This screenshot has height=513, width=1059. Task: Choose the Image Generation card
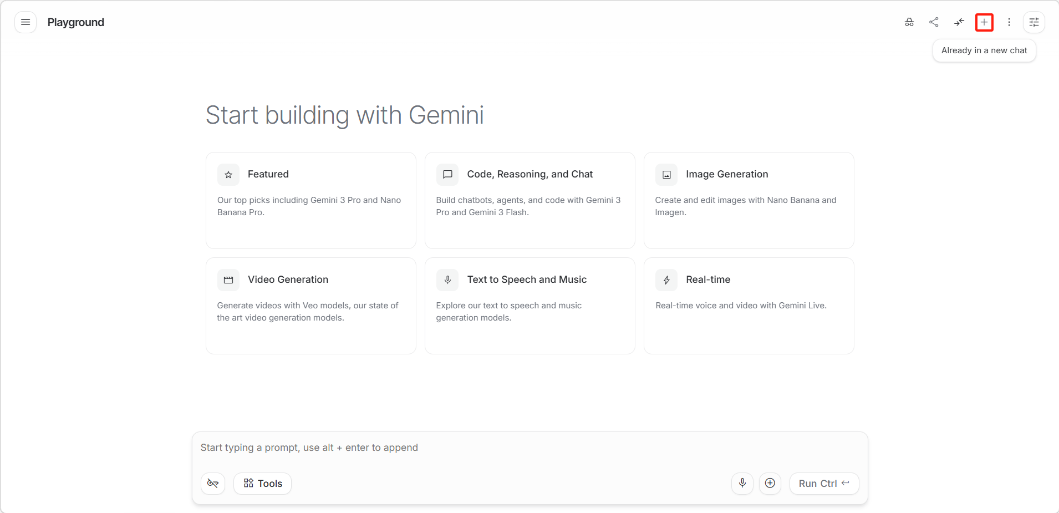click(x=749, y=200)
